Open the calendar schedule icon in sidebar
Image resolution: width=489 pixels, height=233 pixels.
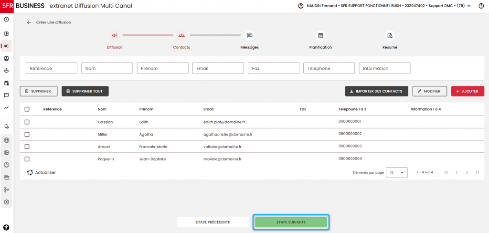coord(6,83)
